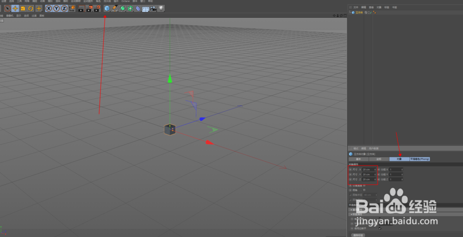The width and height of the screenshot is (463, 237).
Task: Switch to the 基本 tab
Action: 358,159
